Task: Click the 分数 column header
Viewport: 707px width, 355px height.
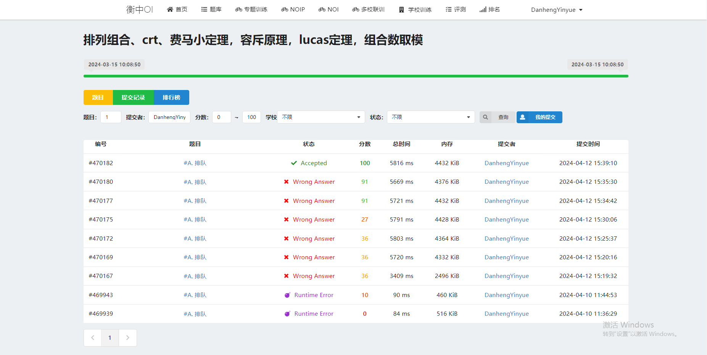Action: tap(365, 144)
